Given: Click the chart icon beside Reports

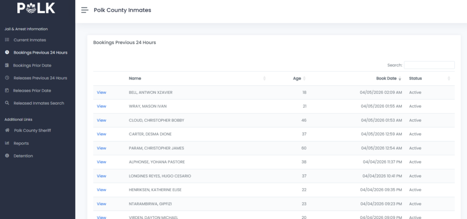Looking at the screenshot, I should [7, 143].
